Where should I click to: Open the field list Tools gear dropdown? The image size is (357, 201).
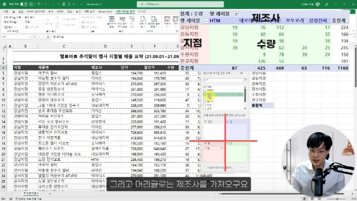point(243,73)
